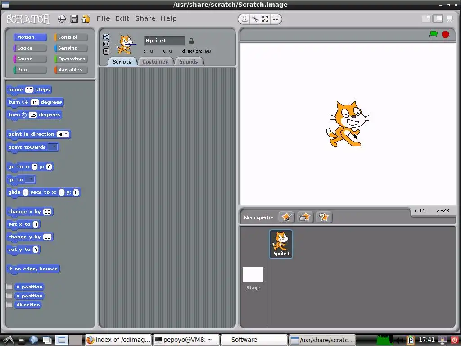Open the go to target dropdown
This screenshot has height=346, width=461.
tap(30, 179)
